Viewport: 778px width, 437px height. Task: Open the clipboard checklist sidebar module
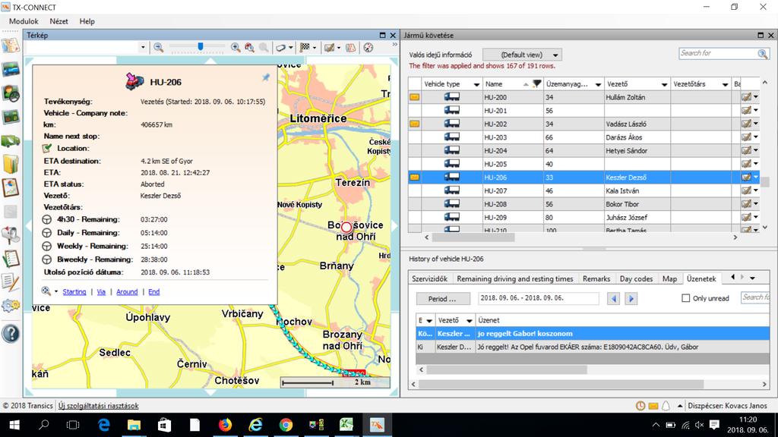tap(11, 259)
